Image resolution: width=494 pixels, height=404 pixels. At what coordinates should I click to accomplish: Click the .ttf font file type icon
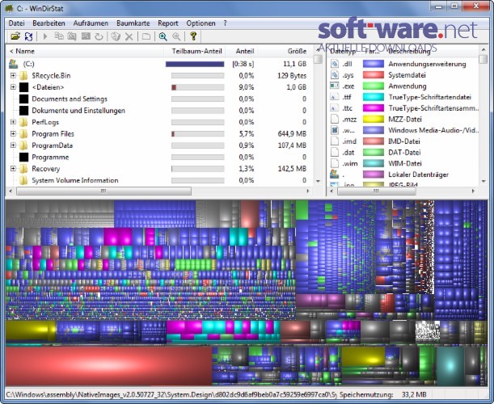(x=334, y=97)
